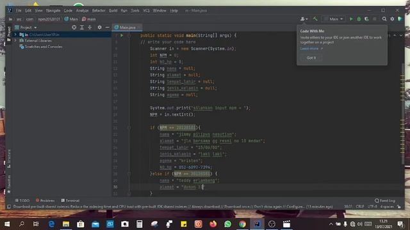Screen dimensions: 410x230
Task: Open the Code With Me user icon
Action: [304, 19]
